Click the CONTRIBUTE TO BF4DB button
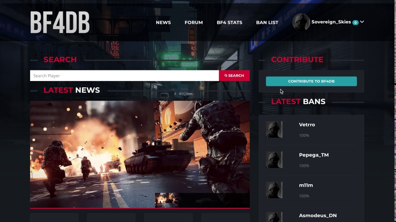The width and height of the screenshot is (396, 222). (311, 81)
